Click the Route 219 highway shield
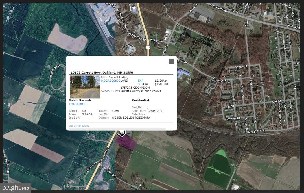Screen dimensions: 304x193 coord(148,47)
